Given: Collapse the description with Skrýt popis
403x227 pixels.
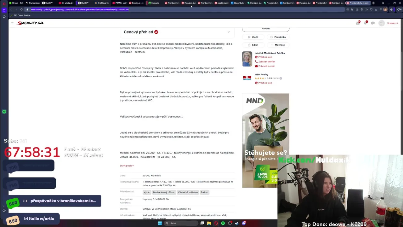Looking at the screenshot, I should pyautogui.click(x=127, y=166).
